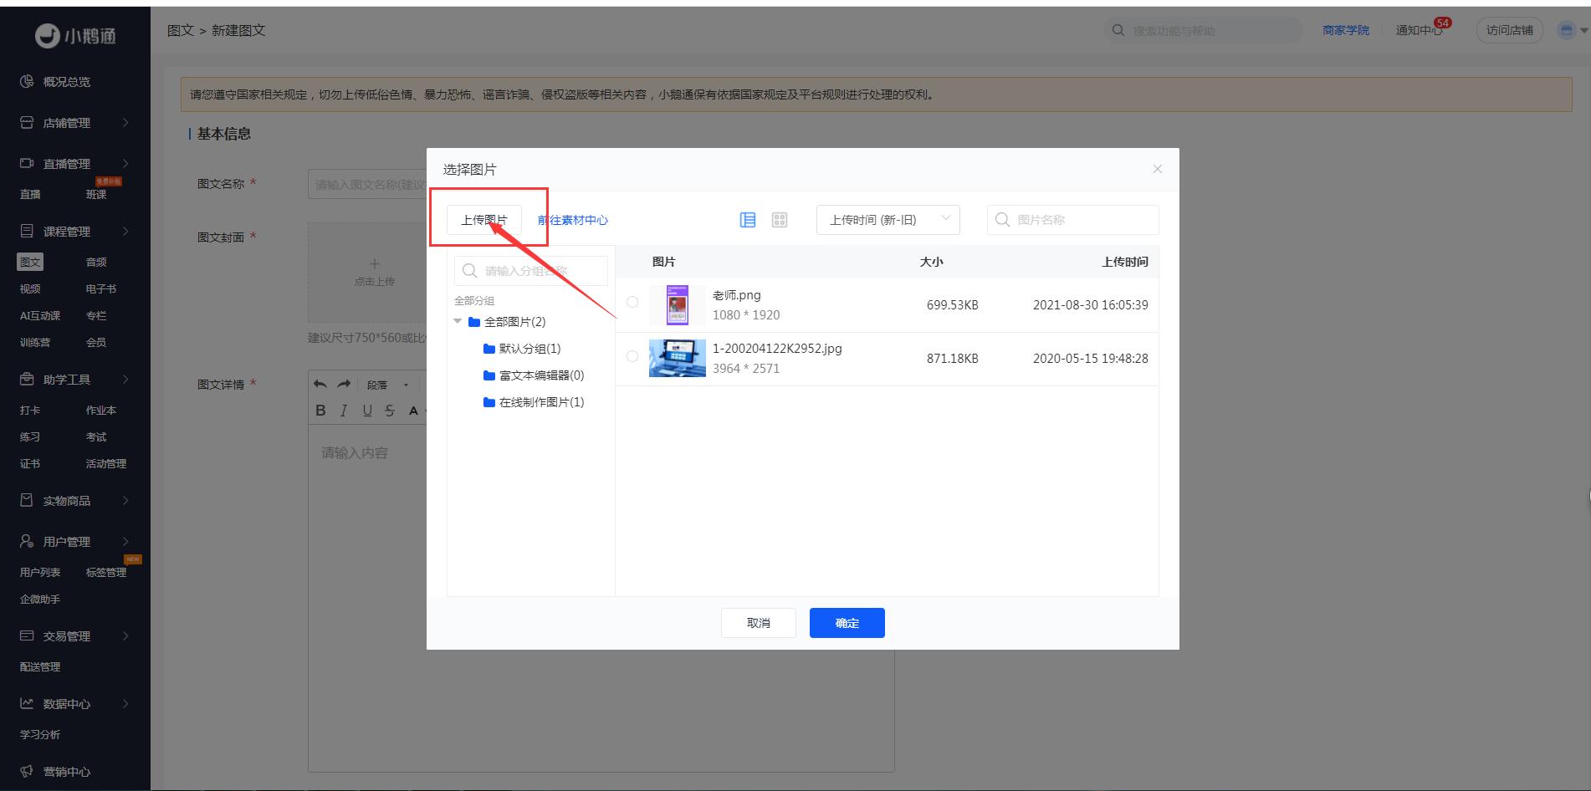Screen dimensions: 1591x791
Task: Switch to list view icon
Action: point(748,220)
